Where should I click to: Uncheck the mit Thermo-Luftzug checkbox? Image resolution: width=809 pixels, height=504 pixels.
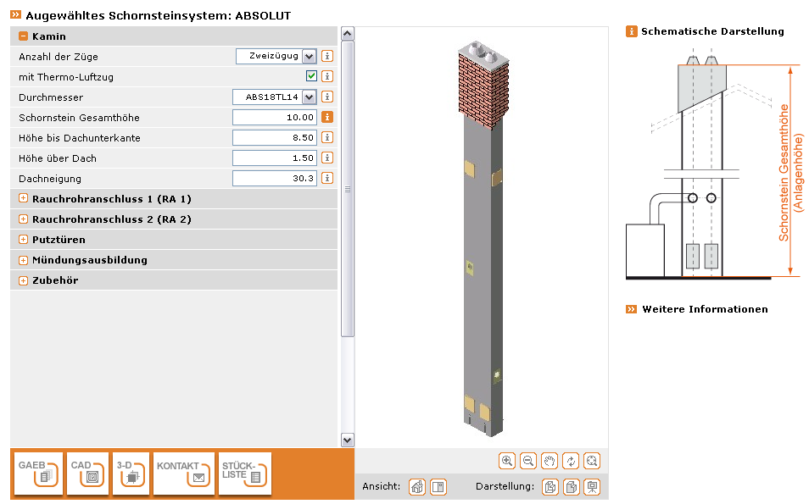[312, 76]
